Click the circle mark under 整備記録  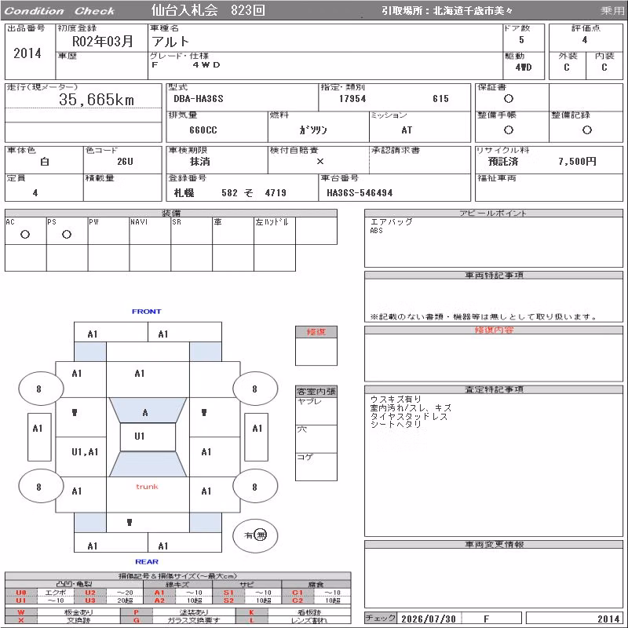pos(586,130)
